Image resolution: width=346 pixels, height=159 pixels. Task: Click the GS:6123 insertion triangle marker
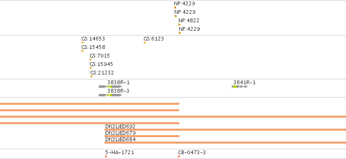point(145,43)
